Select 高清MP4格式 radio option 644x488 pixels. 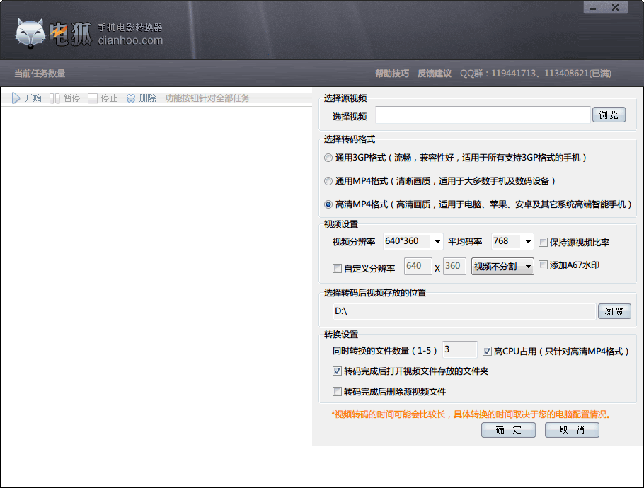pyautogui.click(x=328, y=204)
